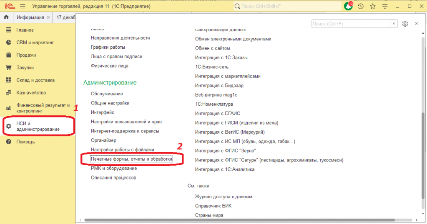Open Веб-витрина mag1c
Image resolution: width=427 pixels, height=224 pixels.
216,95
